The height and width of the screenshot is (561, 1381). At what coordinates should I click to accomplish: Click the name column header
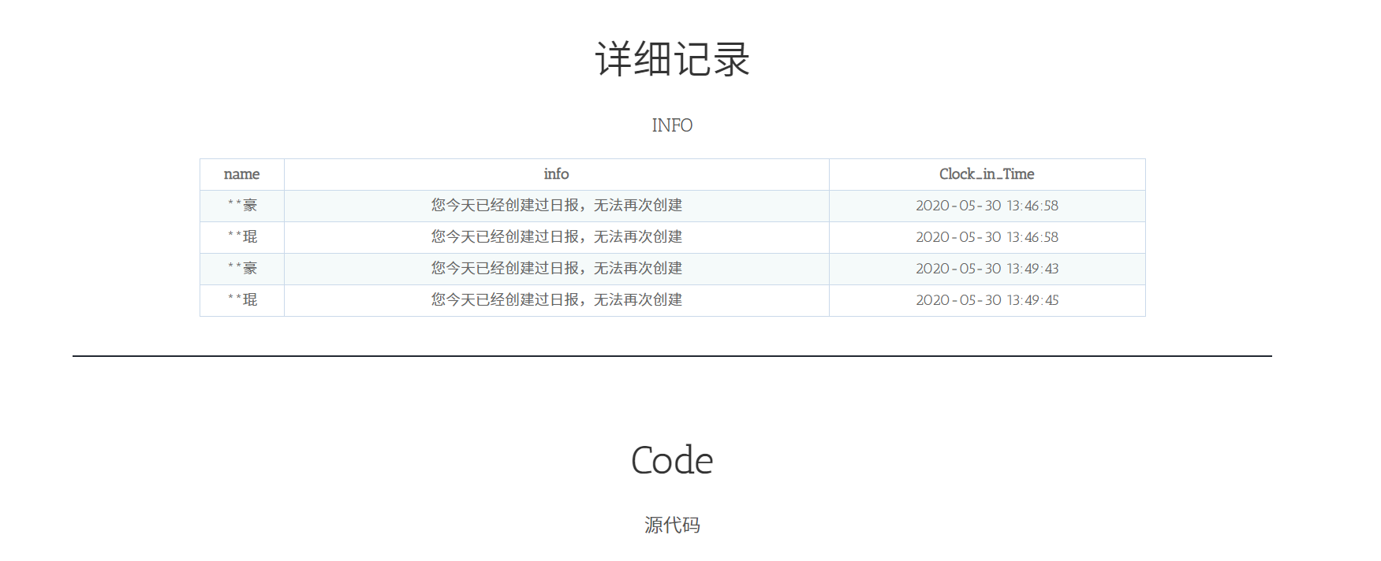[x=241, y=174]
